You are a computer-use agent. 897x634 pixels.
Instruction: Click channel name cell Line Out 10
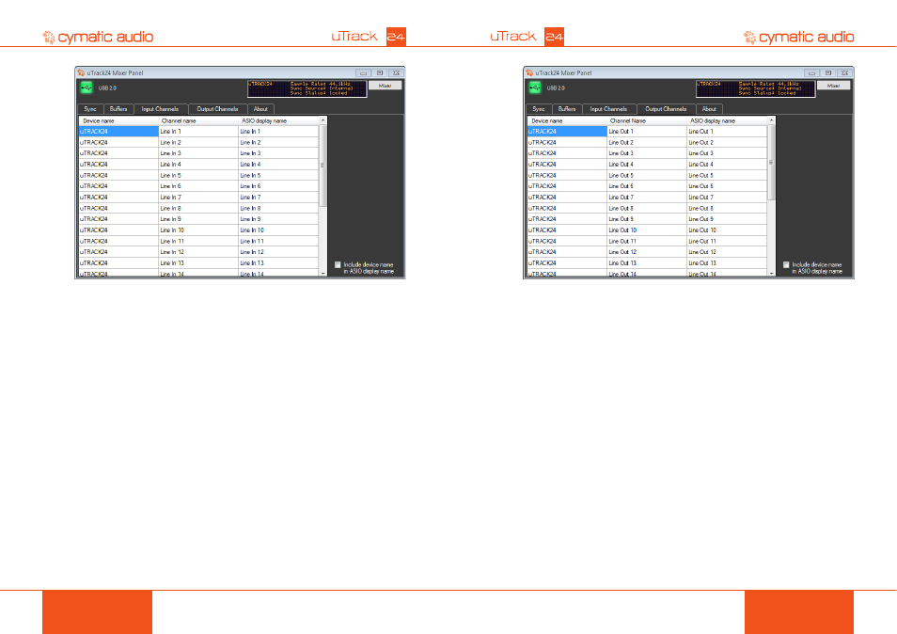(647, 230)
